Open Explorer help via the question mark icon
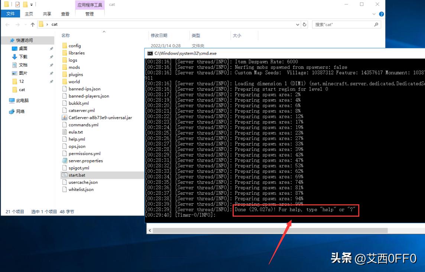 tap(382, 14)
